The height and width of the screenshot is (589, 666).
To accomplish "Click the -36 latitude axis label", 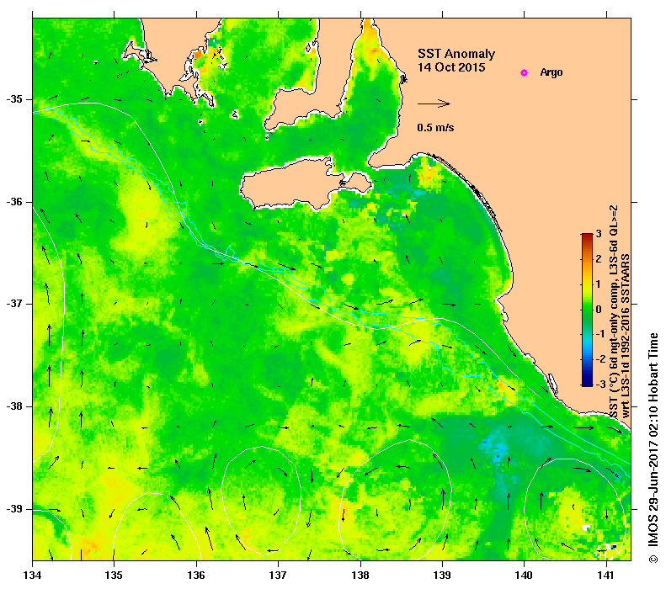I will [13, 202].
